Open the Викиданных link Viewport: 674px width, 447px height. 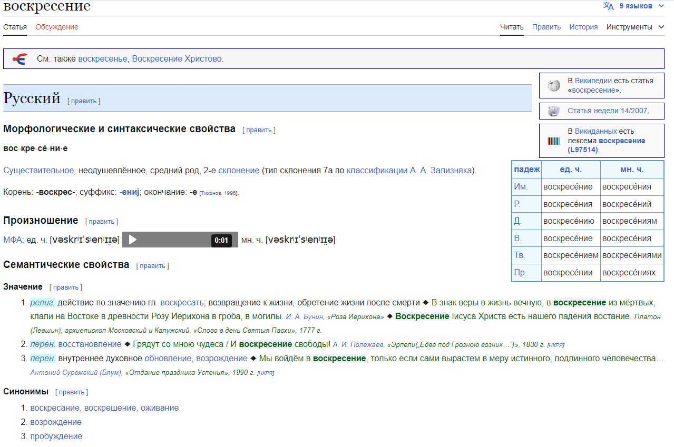point(595,131)
